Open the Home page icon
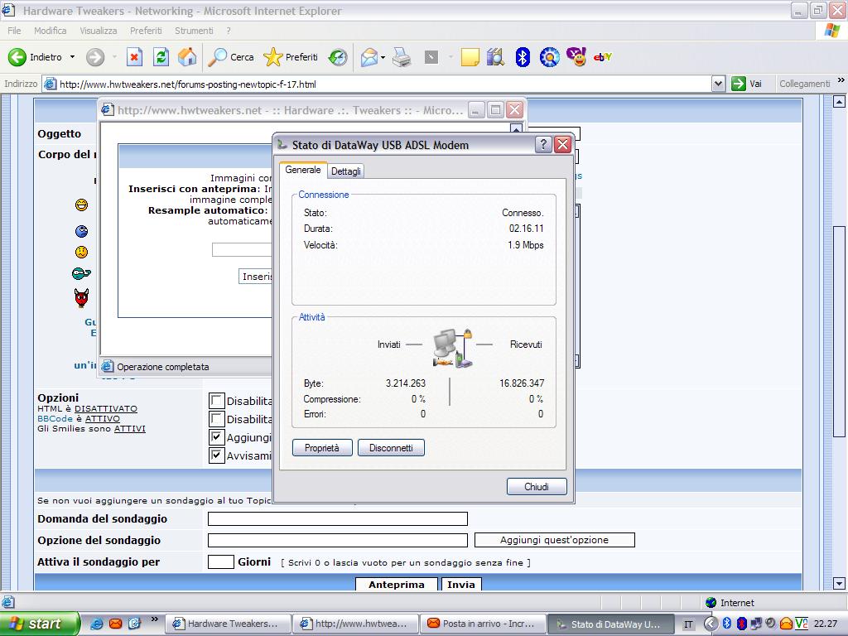This screenshot has height=636, width=848. 187,57
